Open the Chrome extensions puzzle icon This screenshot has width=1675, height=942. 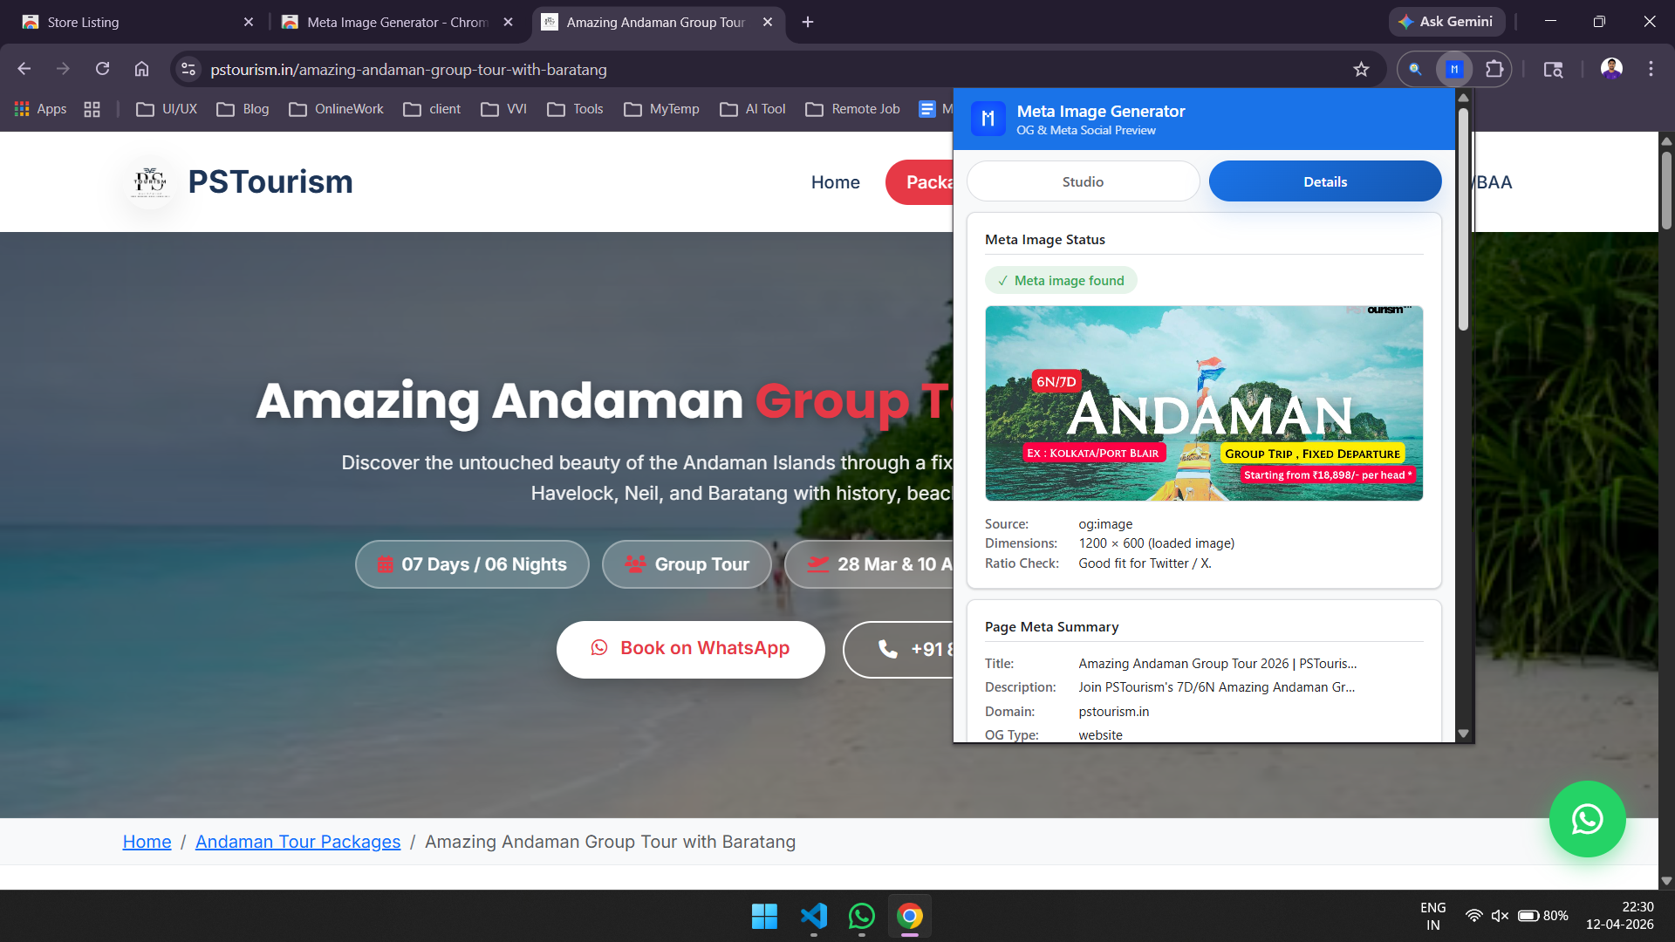click(1494, 69)
